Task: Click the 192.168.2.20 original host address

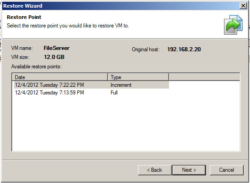Action: 184,49
